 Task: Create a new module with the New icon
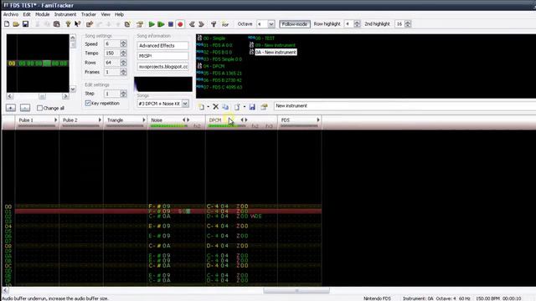[x=7, y=24]
